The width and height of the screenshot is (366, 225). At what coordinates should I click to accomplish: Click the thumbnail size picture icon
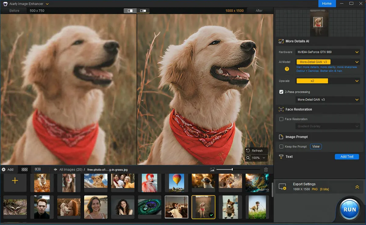212,169
